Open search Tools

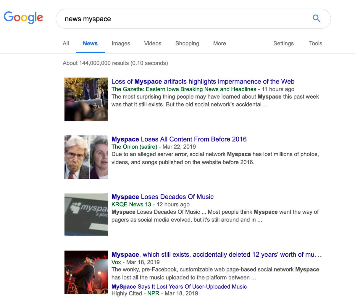pyautogui.click(x=316, y=44)
